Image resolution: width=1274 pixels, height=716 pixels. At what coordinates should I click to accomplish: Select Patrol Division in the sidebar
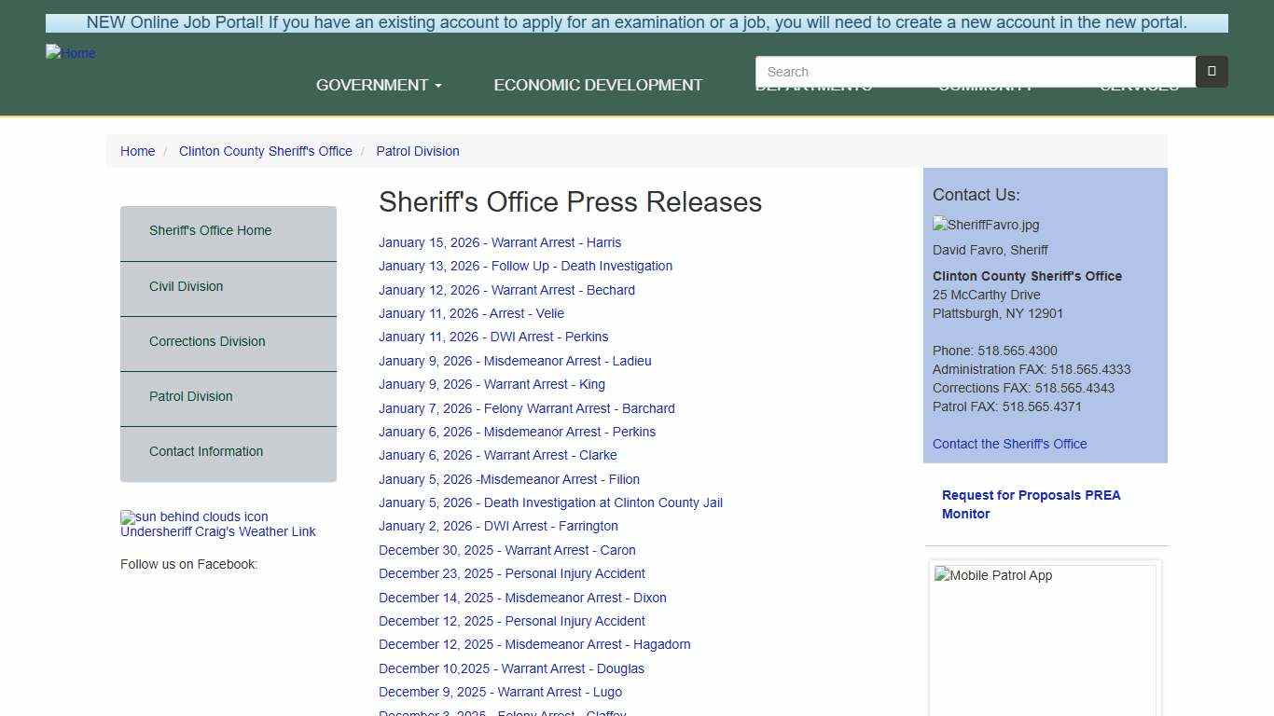(190, 396)
